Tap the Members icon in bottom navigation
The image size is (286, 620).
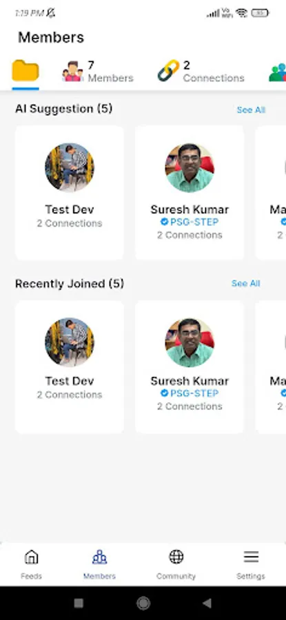(x=99, y=557)
